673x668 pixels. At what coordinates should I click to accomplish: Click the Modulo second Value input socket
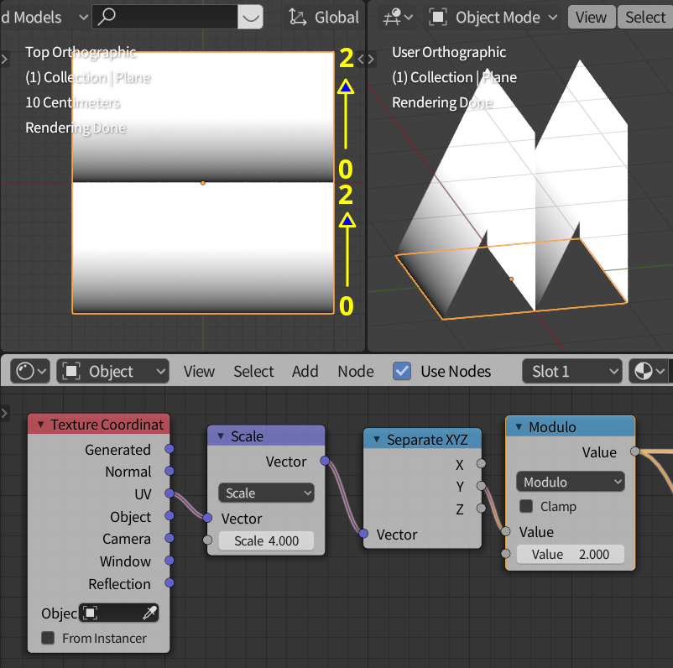coord(506,553)
